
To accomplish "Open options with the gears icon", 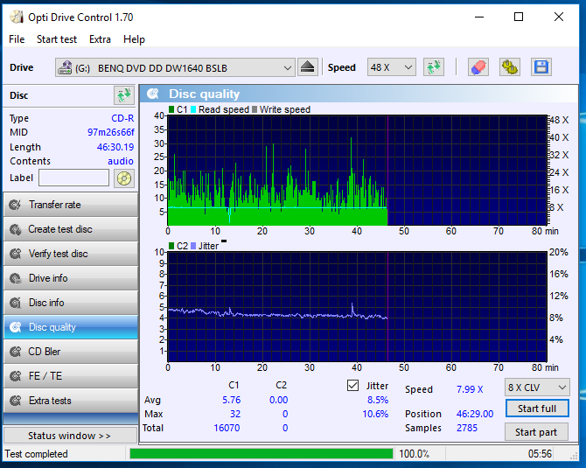I will coord(509,67).
